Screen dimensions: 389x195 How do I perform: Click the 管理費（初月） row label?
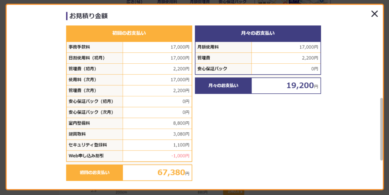click(x=82, y=69)
